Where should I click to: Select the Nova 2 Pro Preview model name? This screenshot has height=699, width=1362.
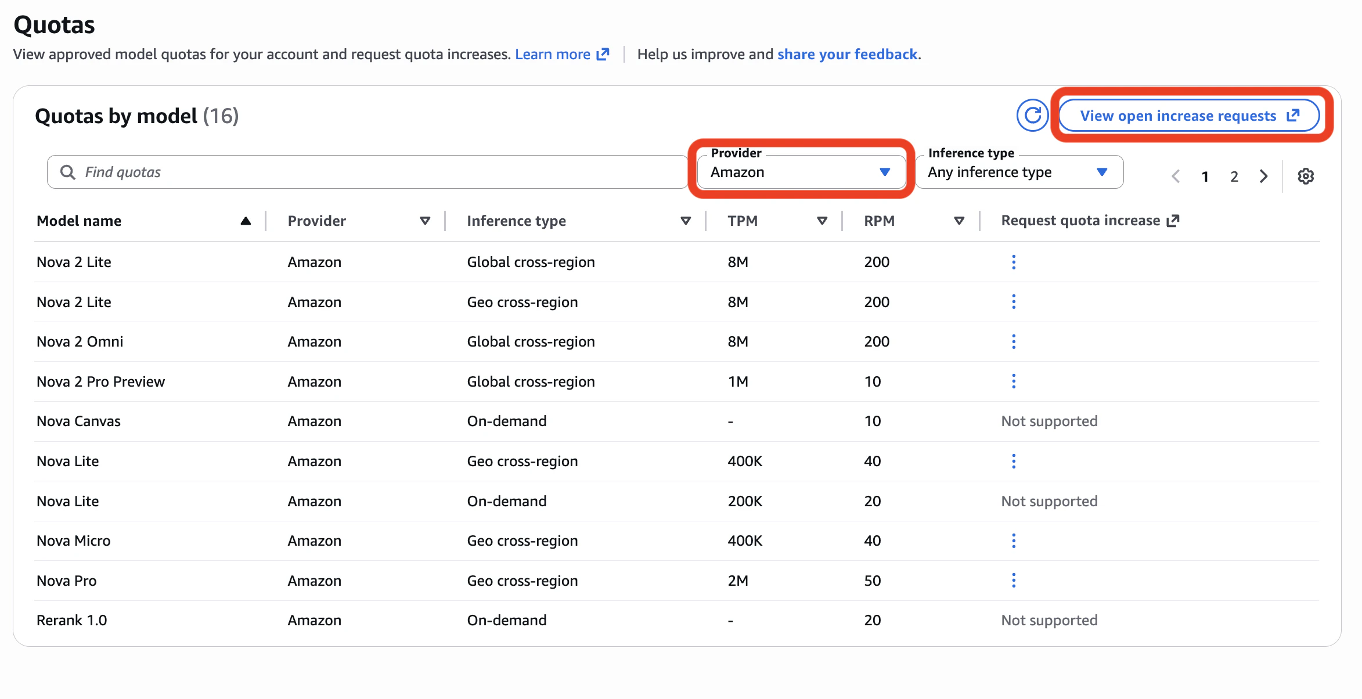coord(100,381)
